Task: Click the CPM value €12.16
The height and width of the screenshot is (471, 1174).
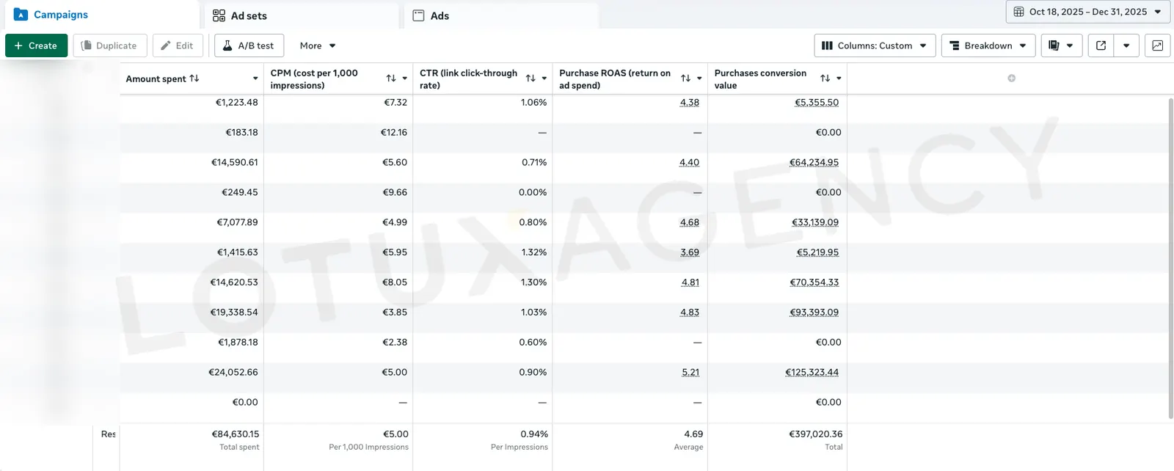Action: [394, 133]
